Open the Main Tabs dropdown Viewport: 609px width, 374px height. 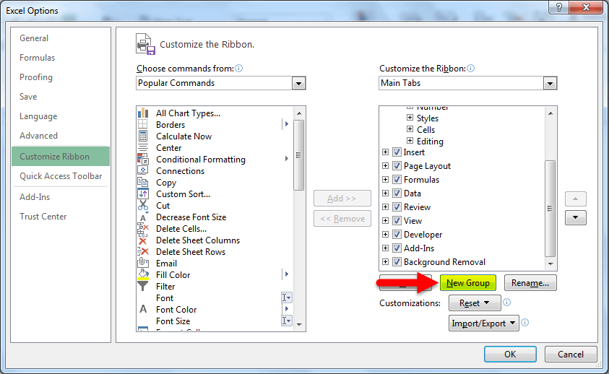pyautogui.click(x=550, y=83)
